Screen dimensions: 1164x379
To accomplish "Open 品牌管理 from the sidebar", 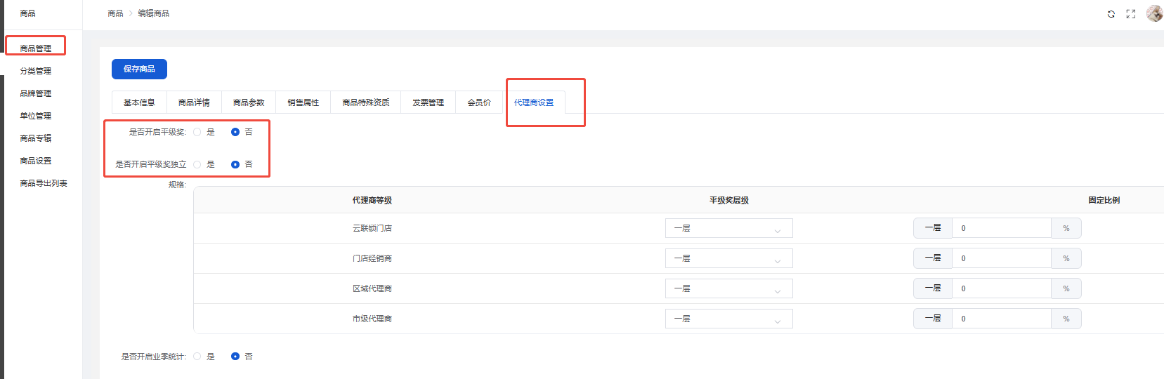I will click(36, 93).
